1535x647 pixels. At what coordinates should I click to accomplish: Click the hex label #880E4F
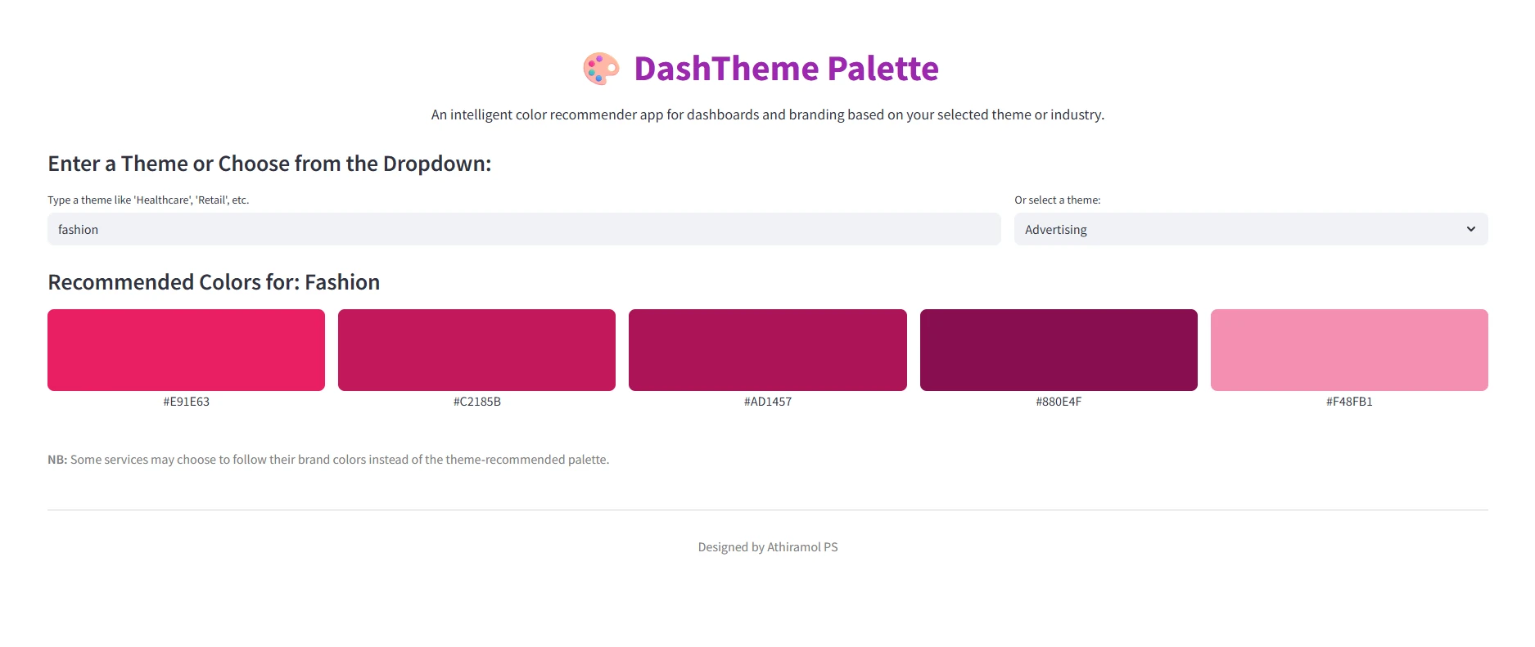point(1059,402)
